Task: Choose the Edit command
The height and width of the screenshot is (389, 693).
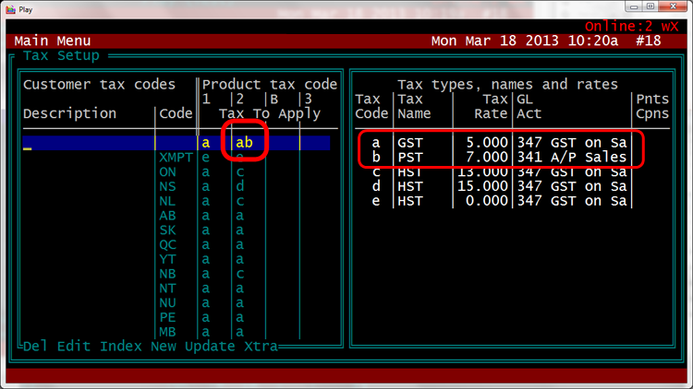Action: tap(73, 347)
